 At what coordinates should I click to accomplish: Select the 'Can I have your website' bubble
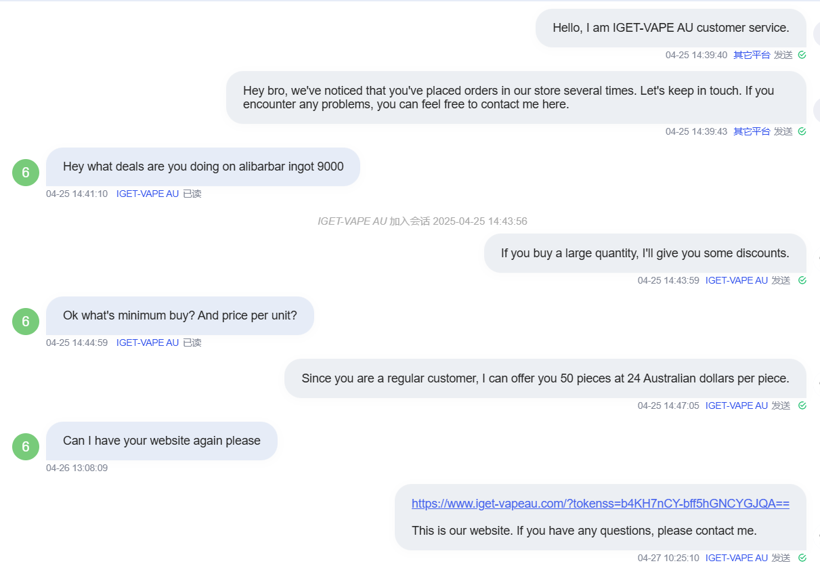[162, 441]
